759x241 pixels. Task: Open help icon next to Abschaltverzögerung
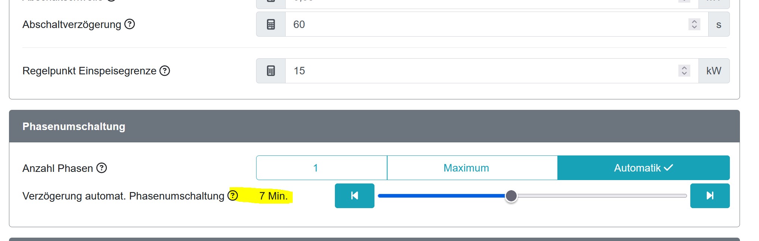pos(130,24)
